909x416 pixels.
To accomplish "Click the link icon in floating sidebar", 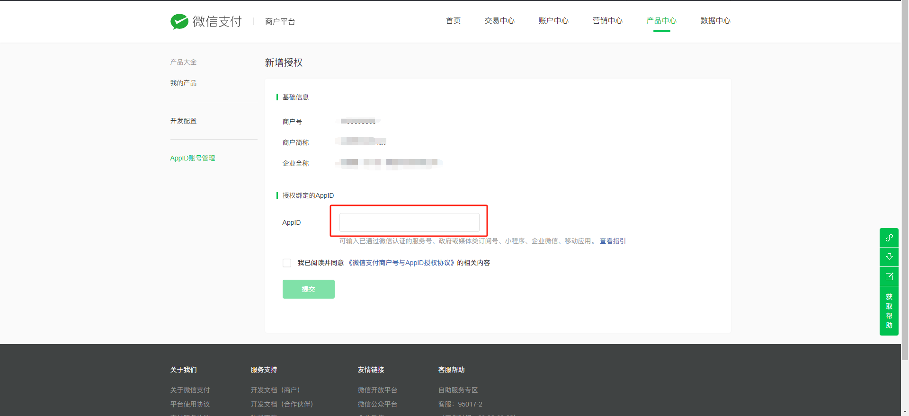I will click(x=889, y=238).
